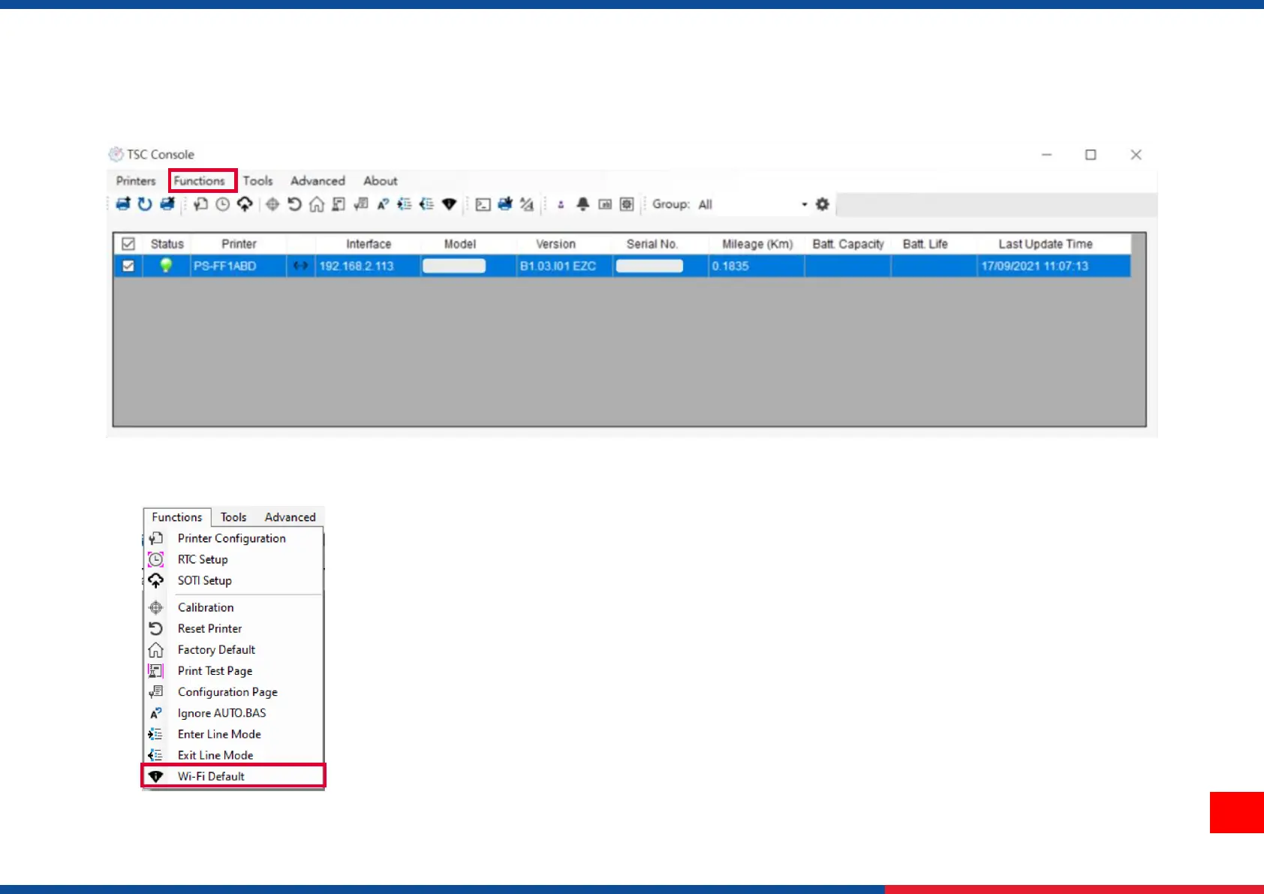Click the Configuration Page toolbar icon

point(361,204)
